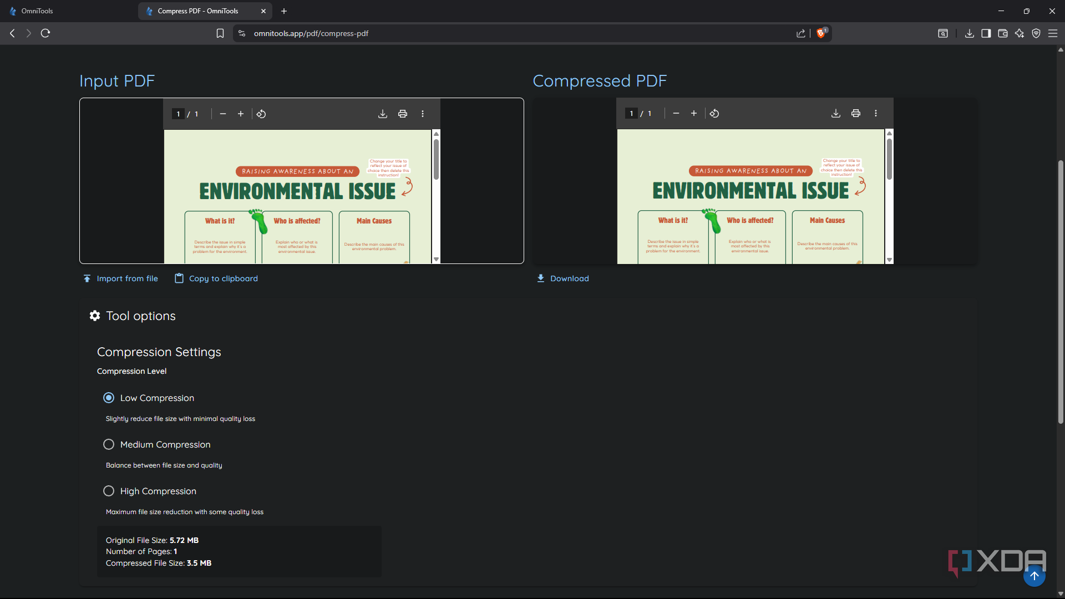Go back to the previous page

12,33
